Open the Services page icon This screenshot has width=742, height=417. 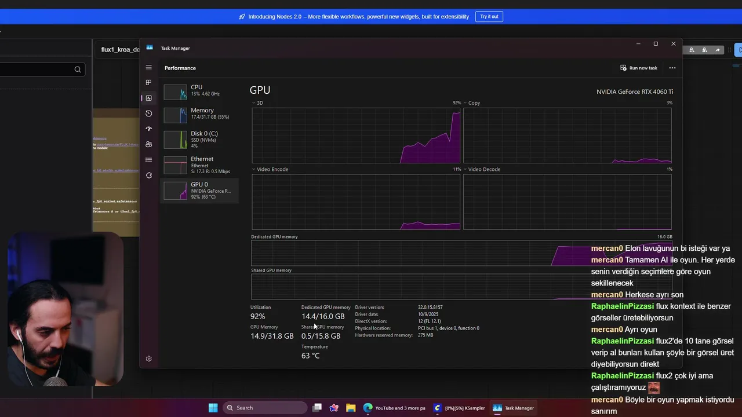tap(149, 175)
